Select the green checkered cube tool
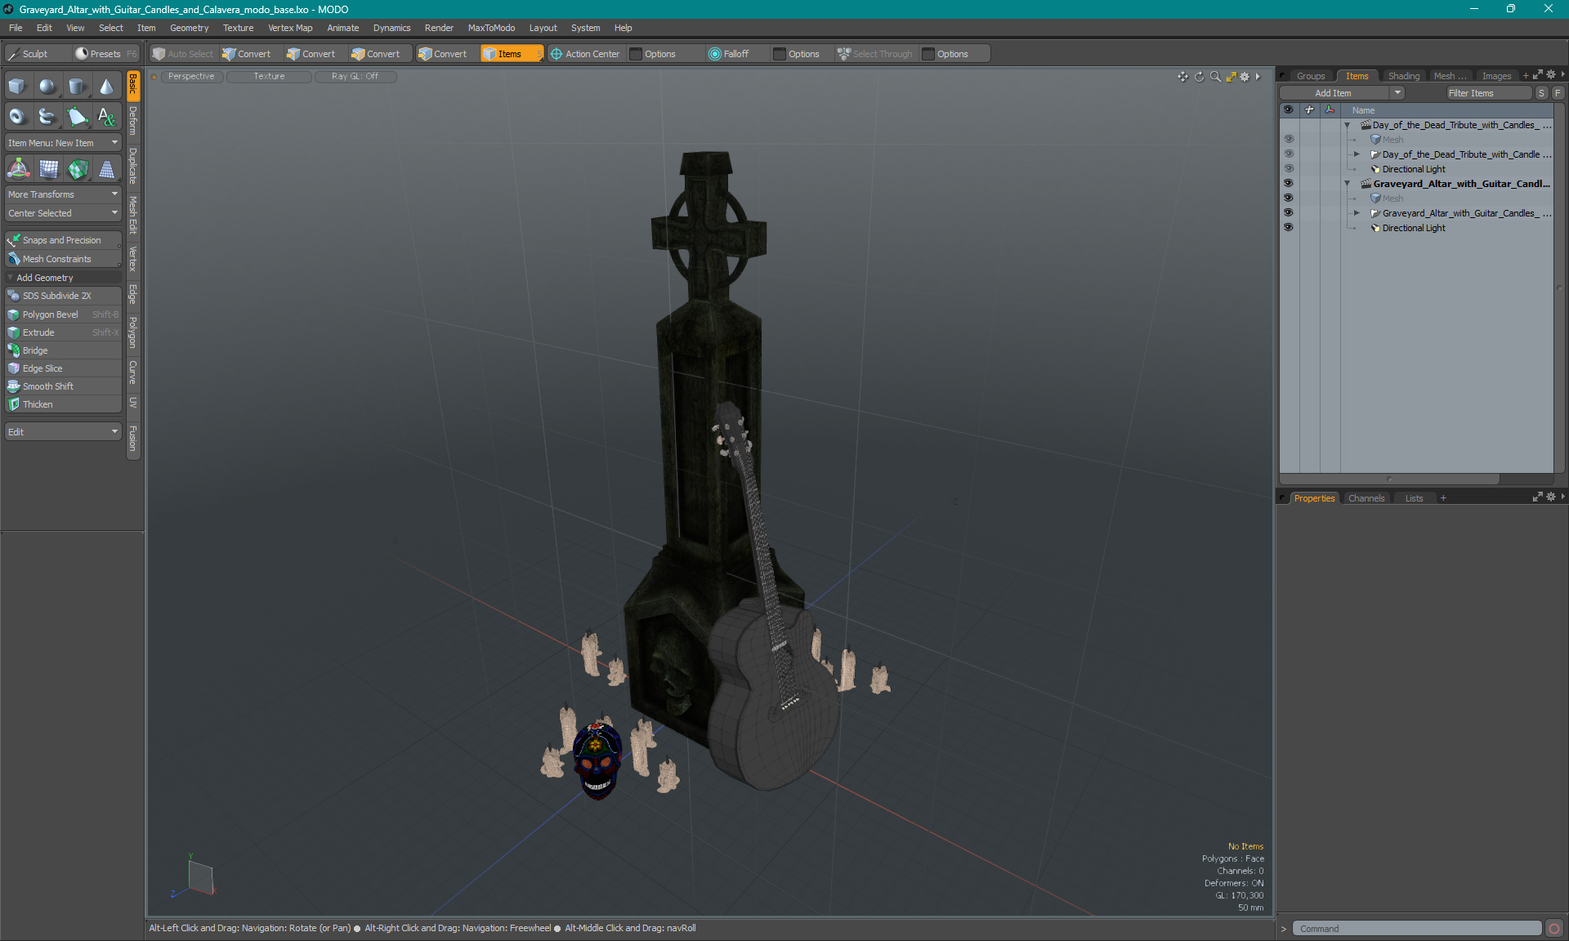Image resolution: width=1569 pixels, height=941 pixels. pos(77,169)
